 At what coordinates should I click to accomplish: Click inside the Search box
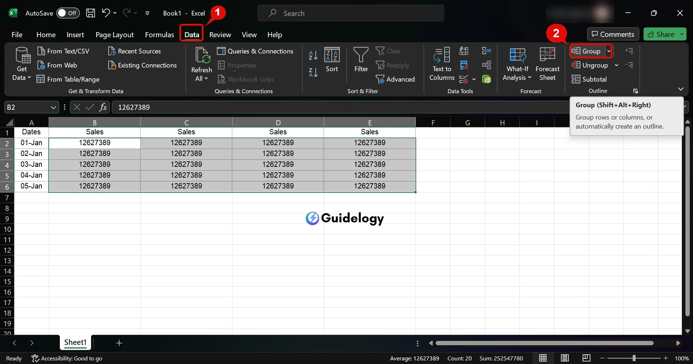click(351, 13)
